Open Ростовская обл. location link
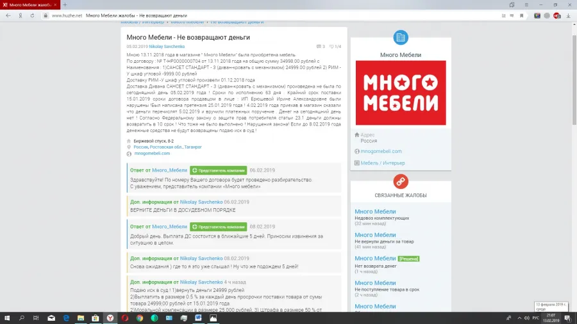 [x=165, y=147]
